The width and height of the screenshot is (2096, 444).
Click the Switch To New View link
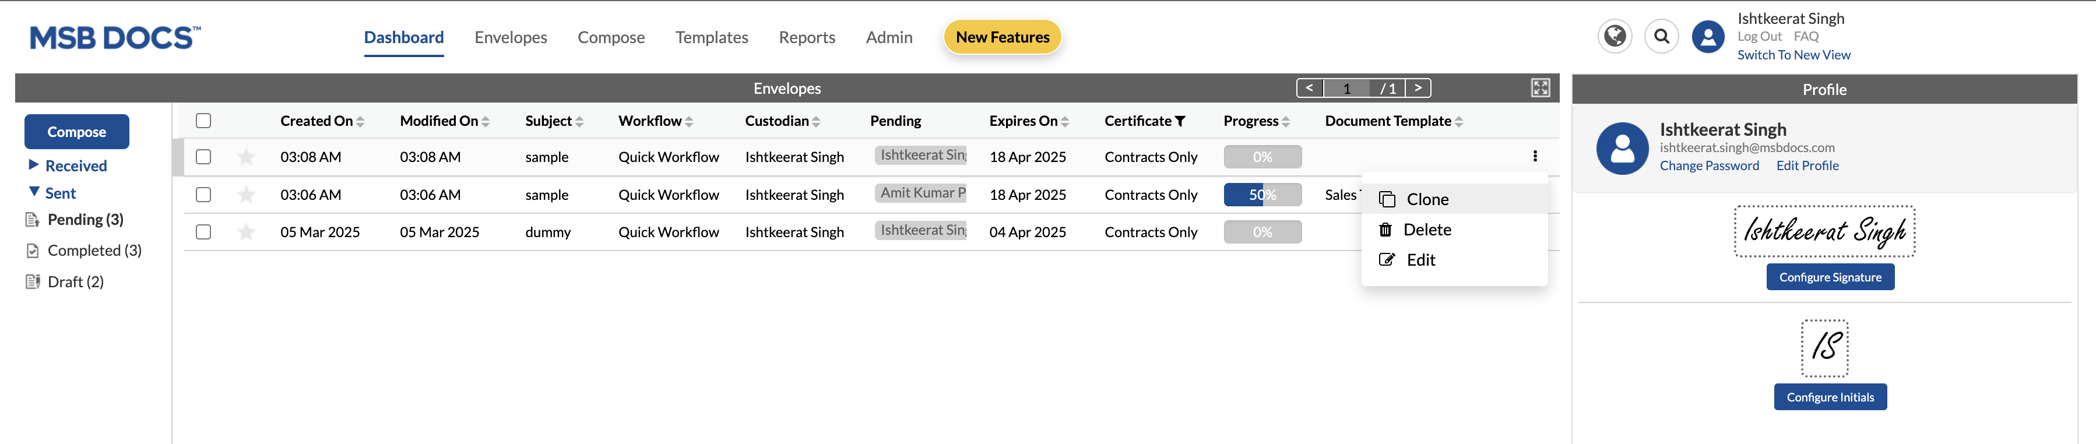pyautogui.click(x=1793, y=55)
